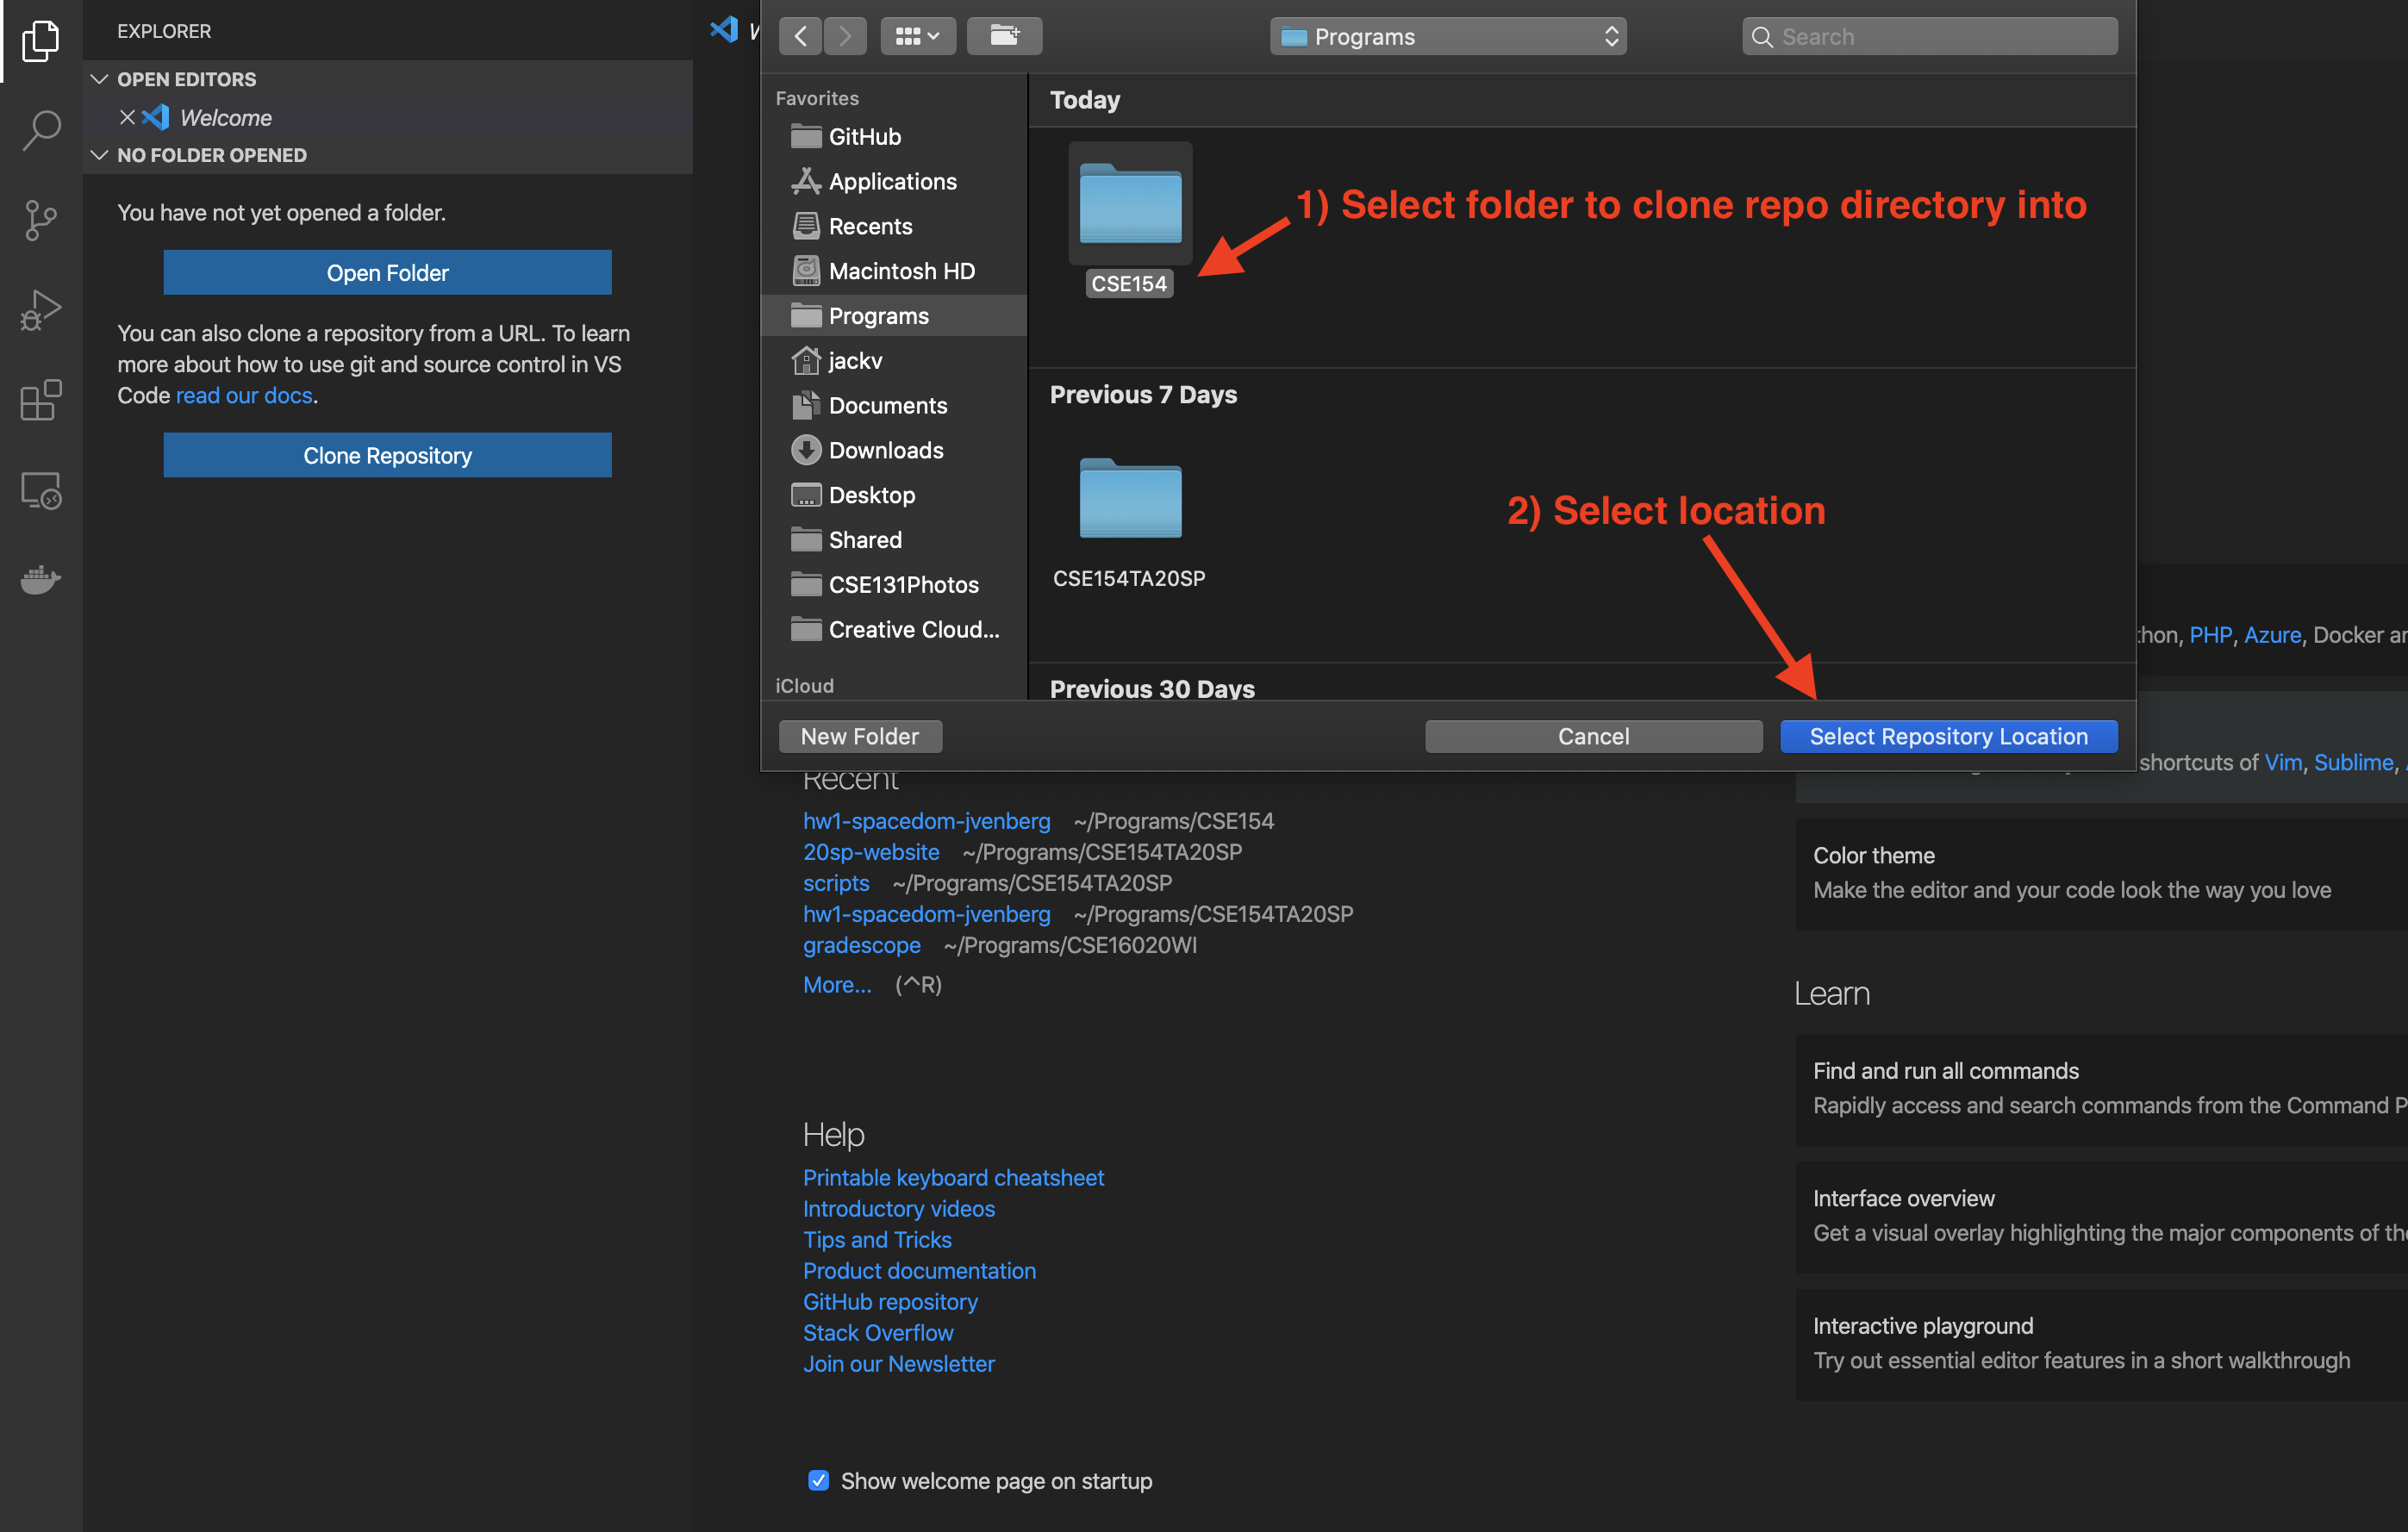Open the Source Control view
The image size is (2408, 1532).
[x=41, y=220]
